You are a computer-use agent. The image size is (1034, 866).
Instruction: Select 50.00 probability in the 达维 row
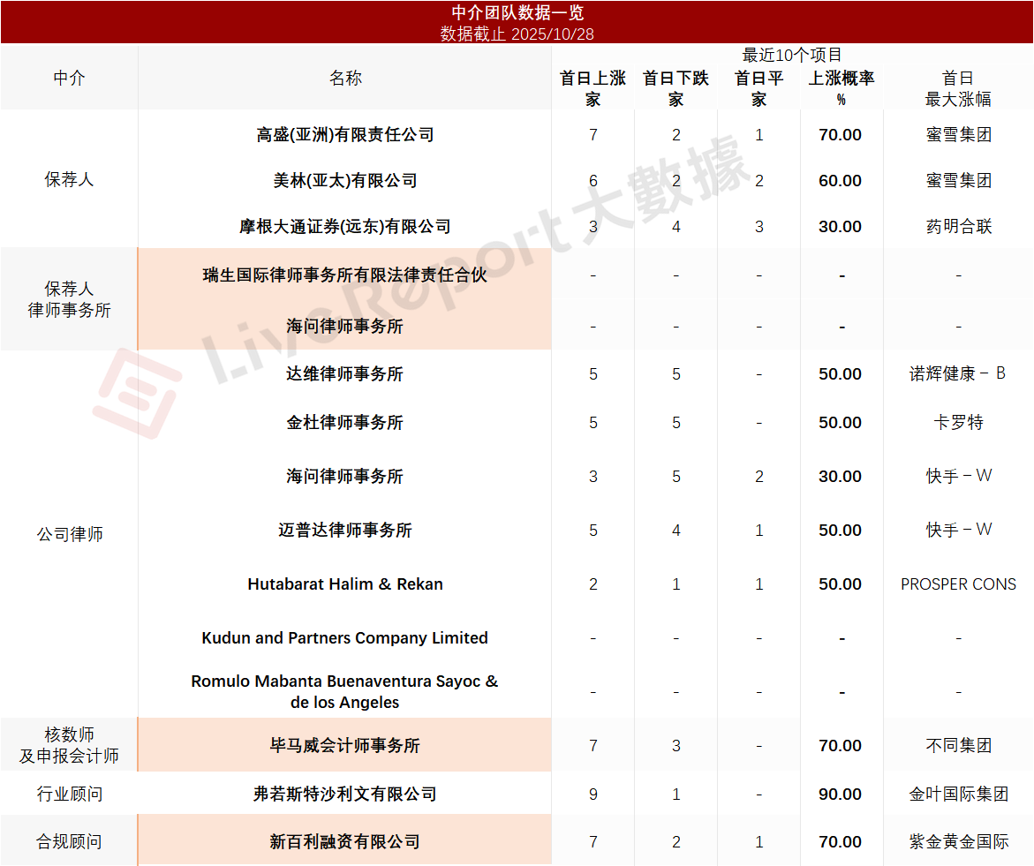pos(840,373)
